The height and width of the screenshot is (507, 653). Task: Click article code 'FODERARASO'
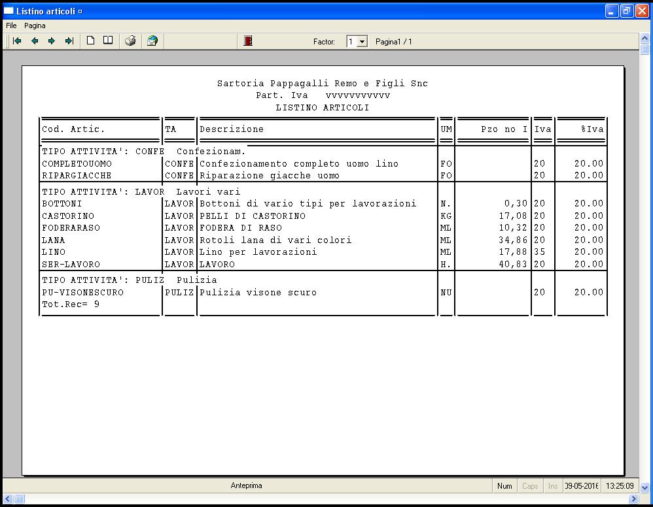[71, 228]
